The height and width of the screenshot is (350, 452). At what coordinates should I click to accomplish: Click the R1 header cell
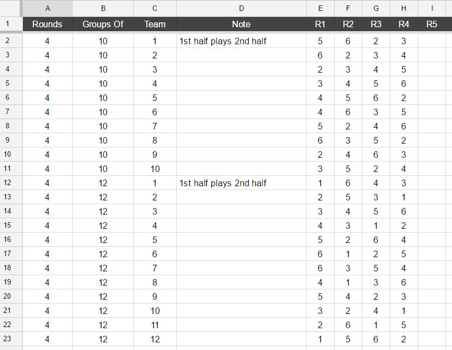320,24
